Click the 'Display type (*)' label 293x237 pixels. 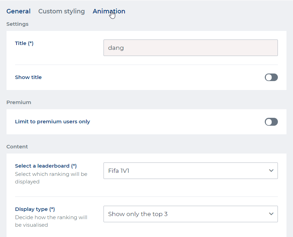[x=35, y=209]
